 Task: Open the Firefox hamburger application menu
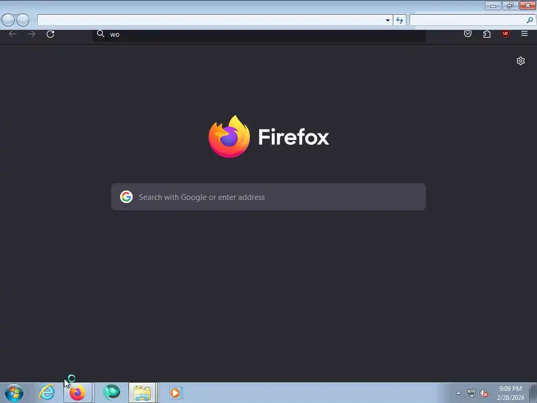[524, 34]
